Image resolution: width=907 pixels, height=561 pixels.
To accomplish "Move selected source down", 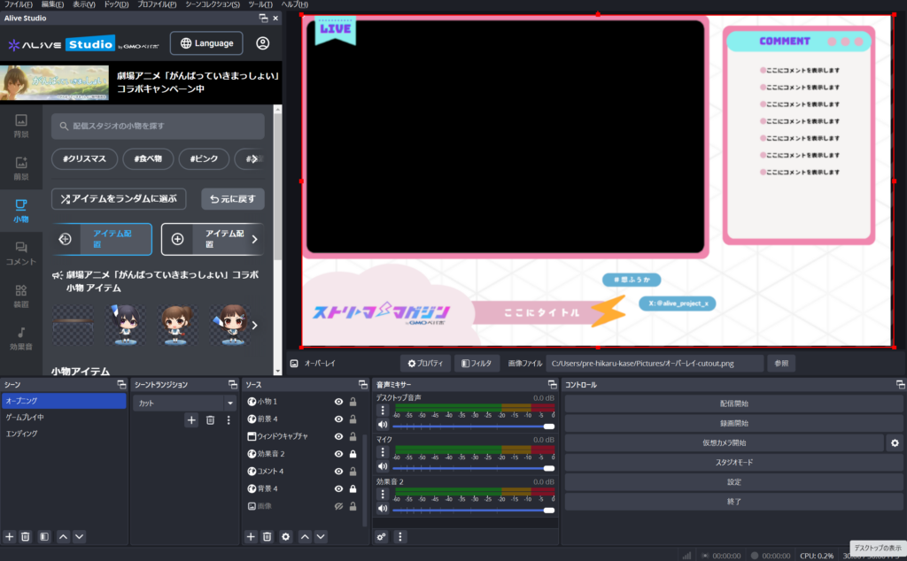I will 321,537.
